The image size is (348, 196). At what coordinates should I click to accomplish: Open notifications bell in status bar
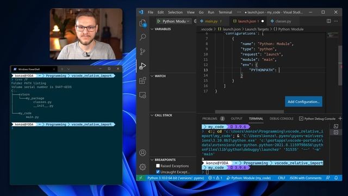point(336,178)
